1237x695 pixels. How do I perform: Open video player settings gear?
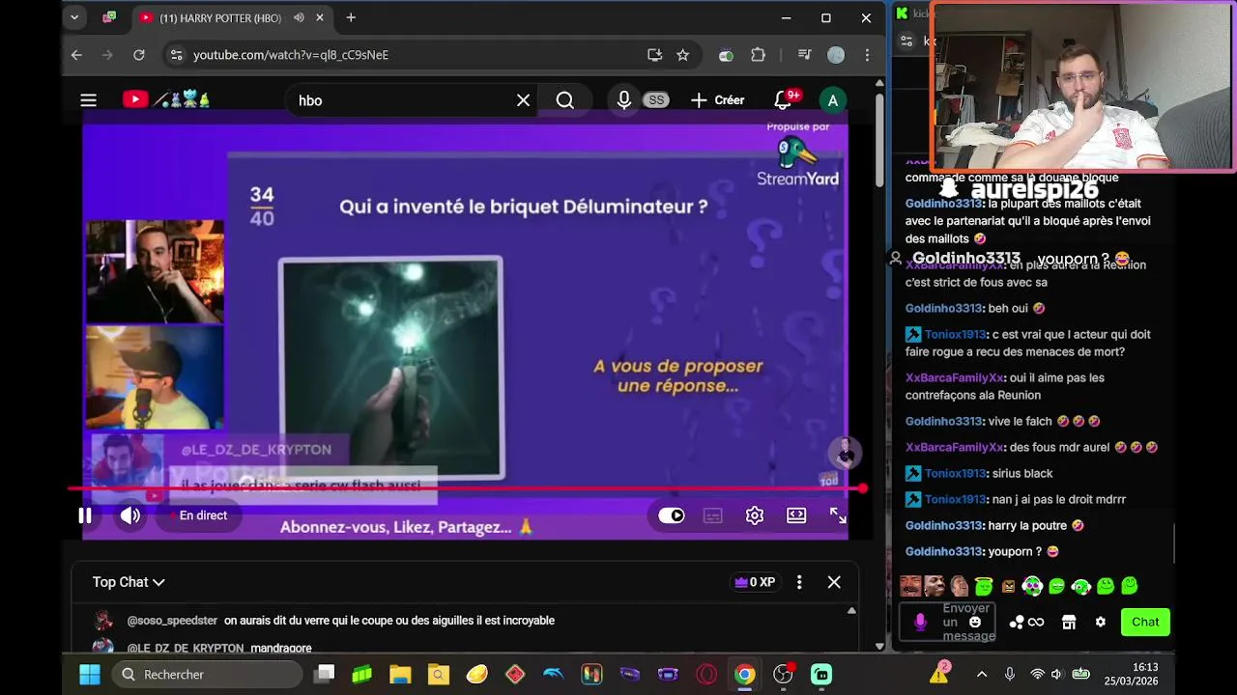pos(755,515)
